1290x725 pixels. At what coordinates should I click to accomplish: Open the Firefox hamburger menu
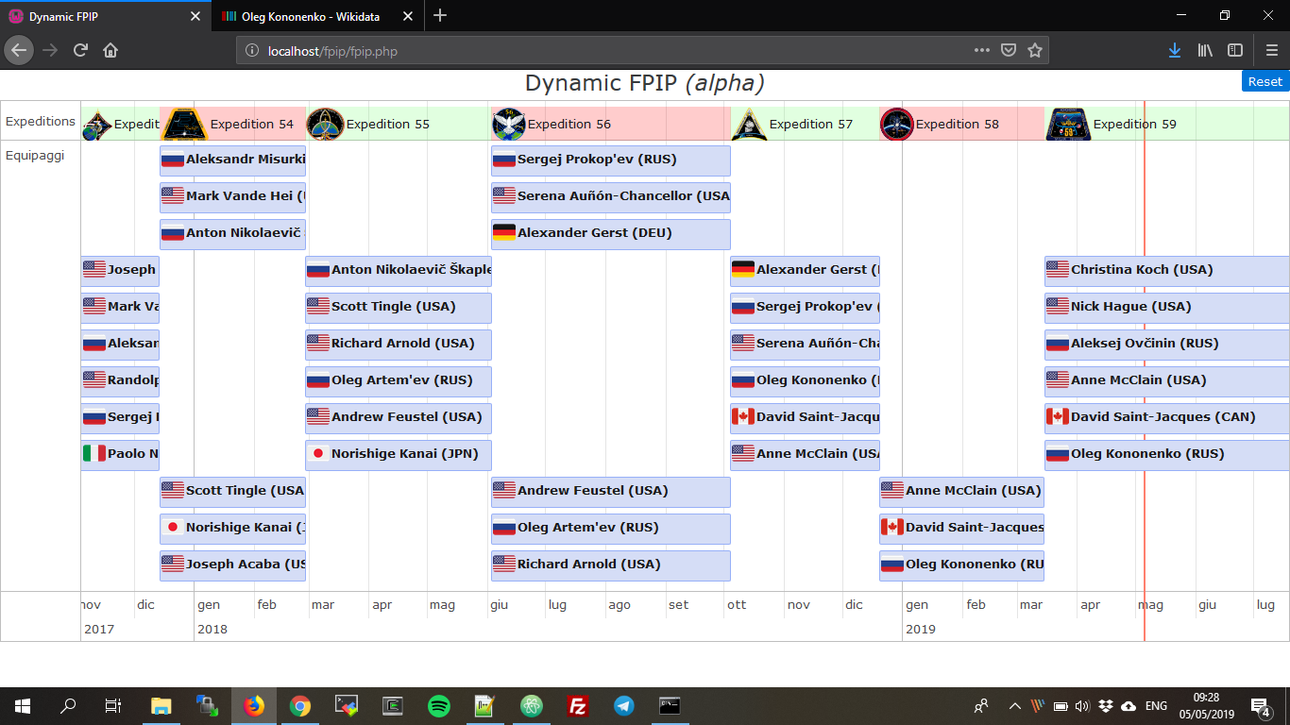pyautogui.click(x=1271, y=51)
